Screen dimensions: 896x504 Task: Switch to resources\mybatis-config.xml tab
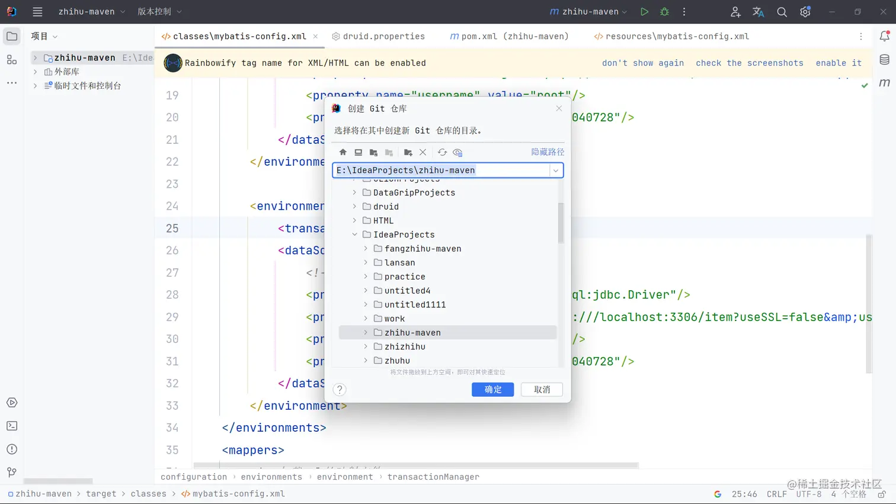671,37
